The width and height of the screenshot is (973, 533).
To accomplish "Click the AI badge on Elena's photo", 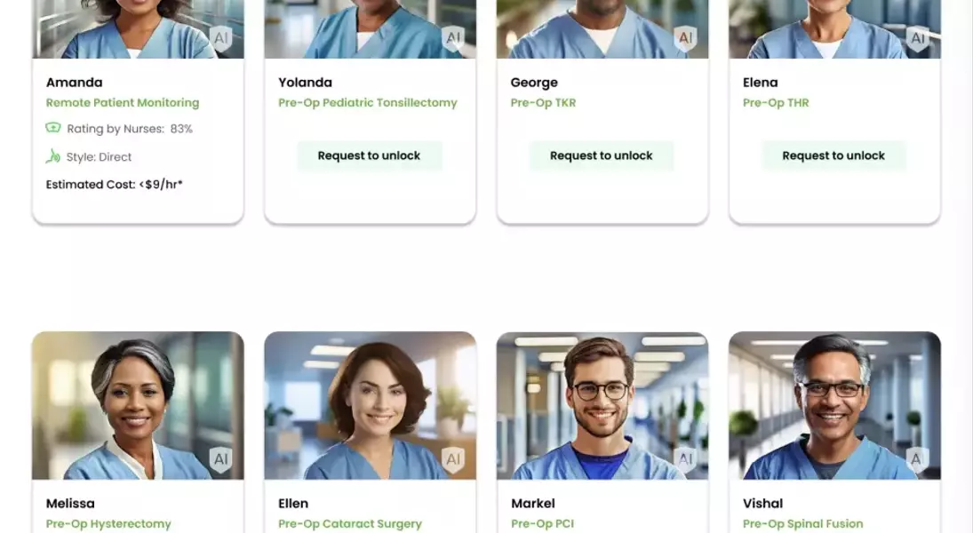I will [918, 39].
